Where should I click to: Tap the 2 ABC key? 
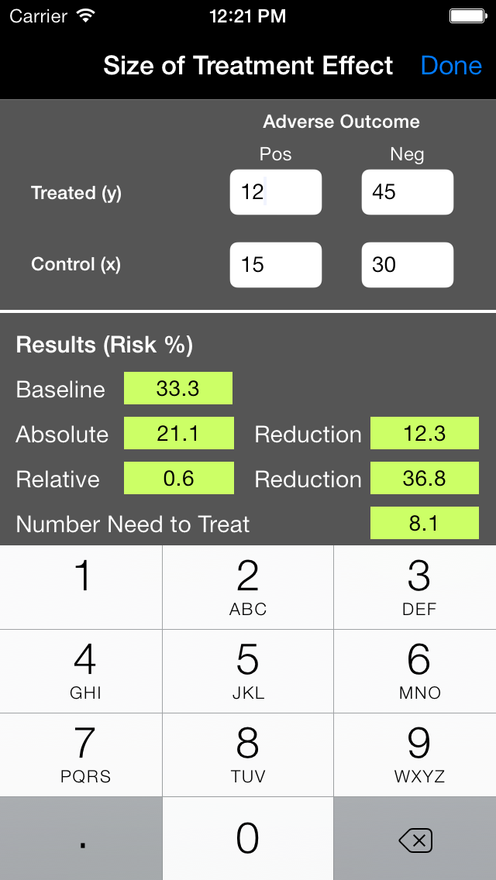pos(248,587)
